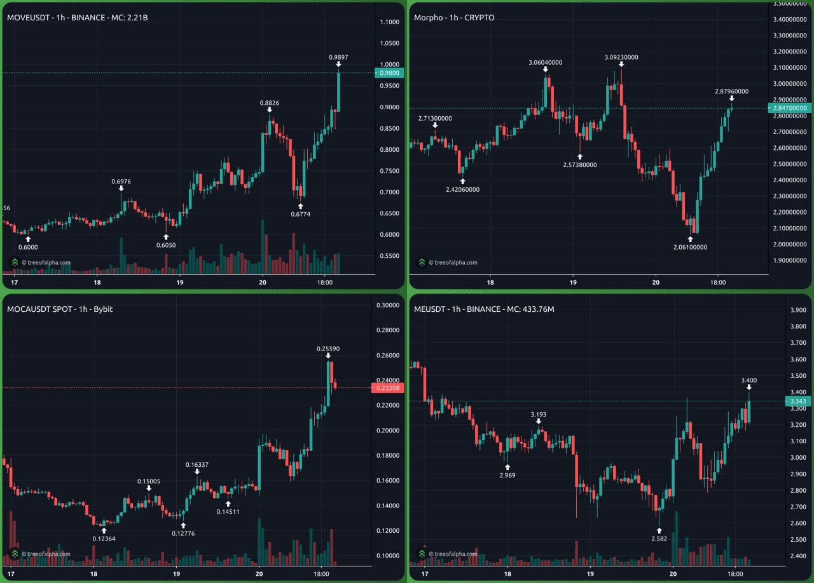Viewport: 814px width, 583px height.
Task: Click the 0.6774 low label on MOVEUSDT
Action: [301, 214]
